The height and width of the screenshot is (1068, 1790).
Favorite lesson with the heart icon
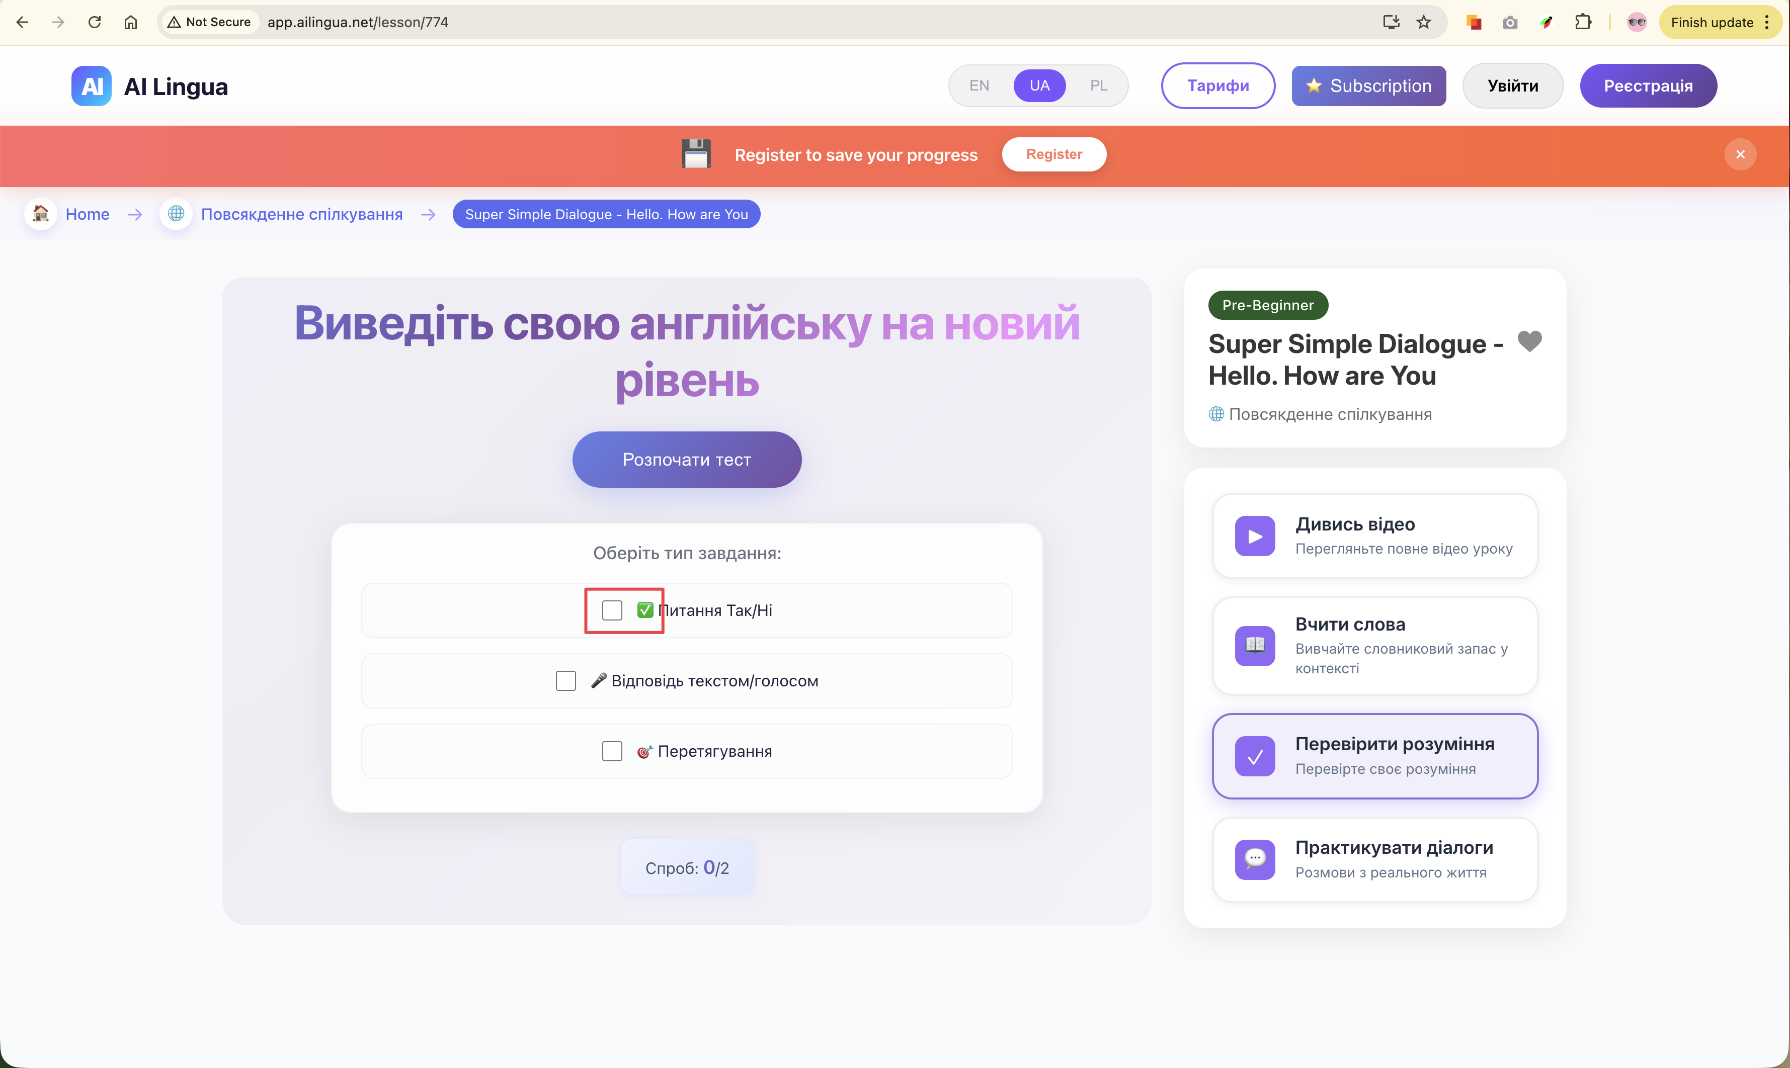pos(1529,341)
